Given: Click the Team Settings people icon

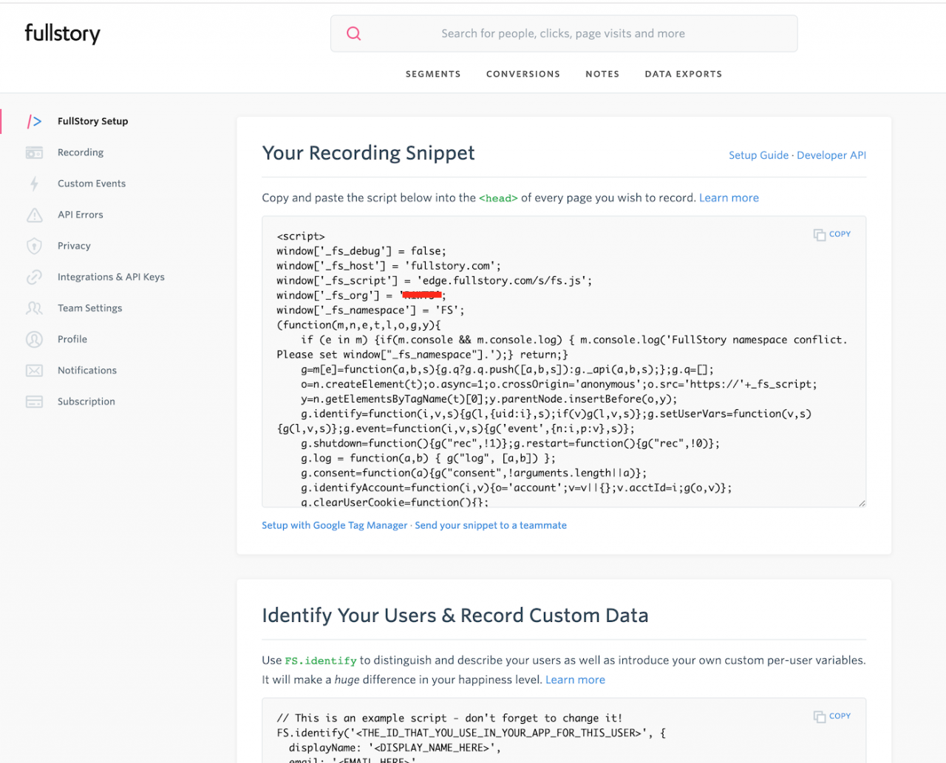Looking at the screenshot, I should [34, 308].
